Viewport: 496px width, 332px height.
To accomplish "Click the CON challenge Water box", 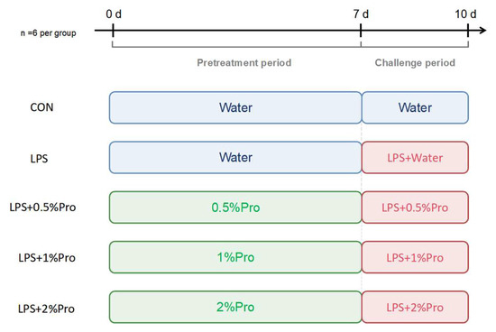I will point(415,107).
